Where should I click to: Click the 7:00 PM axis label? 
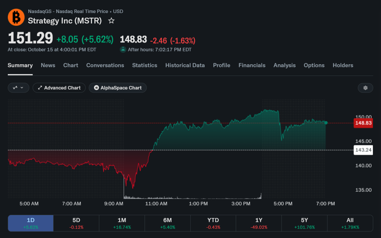point(325,204)
